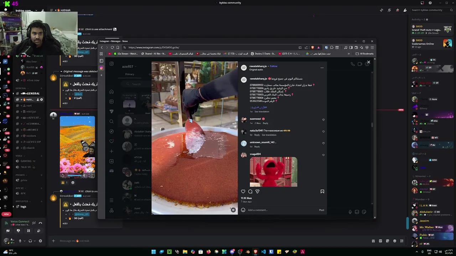Switch to Primary messages tab

point(130,74)
